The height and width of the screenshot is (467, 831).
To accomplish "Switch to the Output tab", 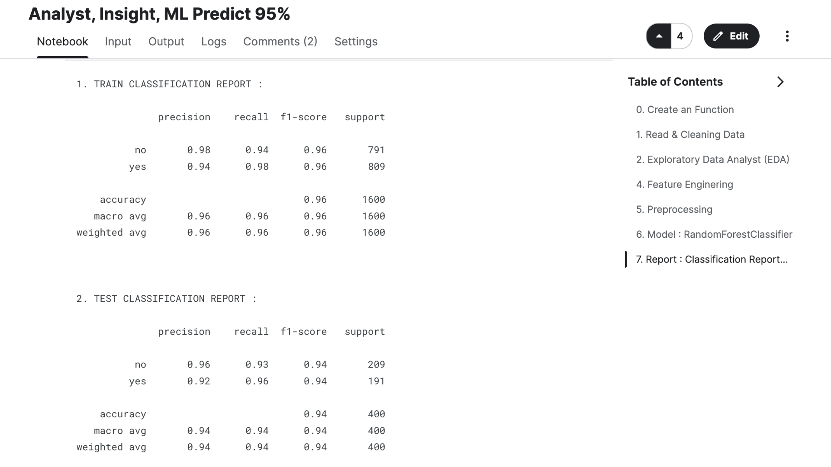I will point(166,42).
